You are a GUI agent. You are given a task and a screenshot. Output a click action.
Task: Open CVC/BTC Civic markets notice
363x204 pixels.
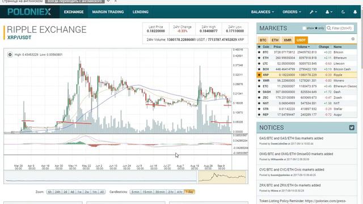[292, 170]
